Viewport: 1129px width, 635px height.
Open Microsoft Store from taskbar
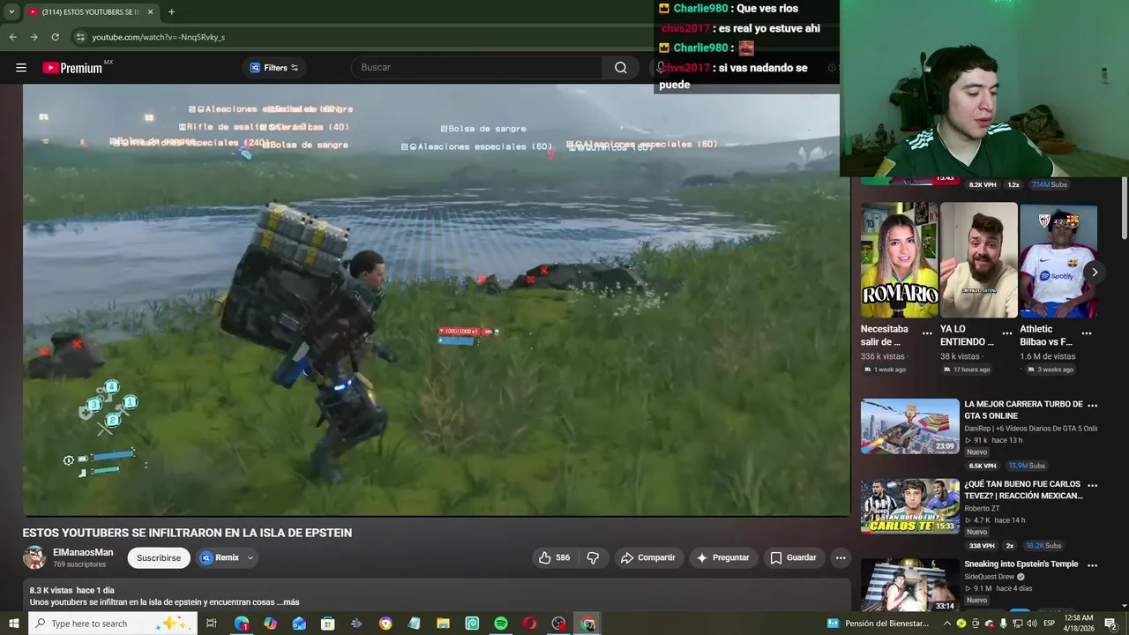click(x=327, y=624)
